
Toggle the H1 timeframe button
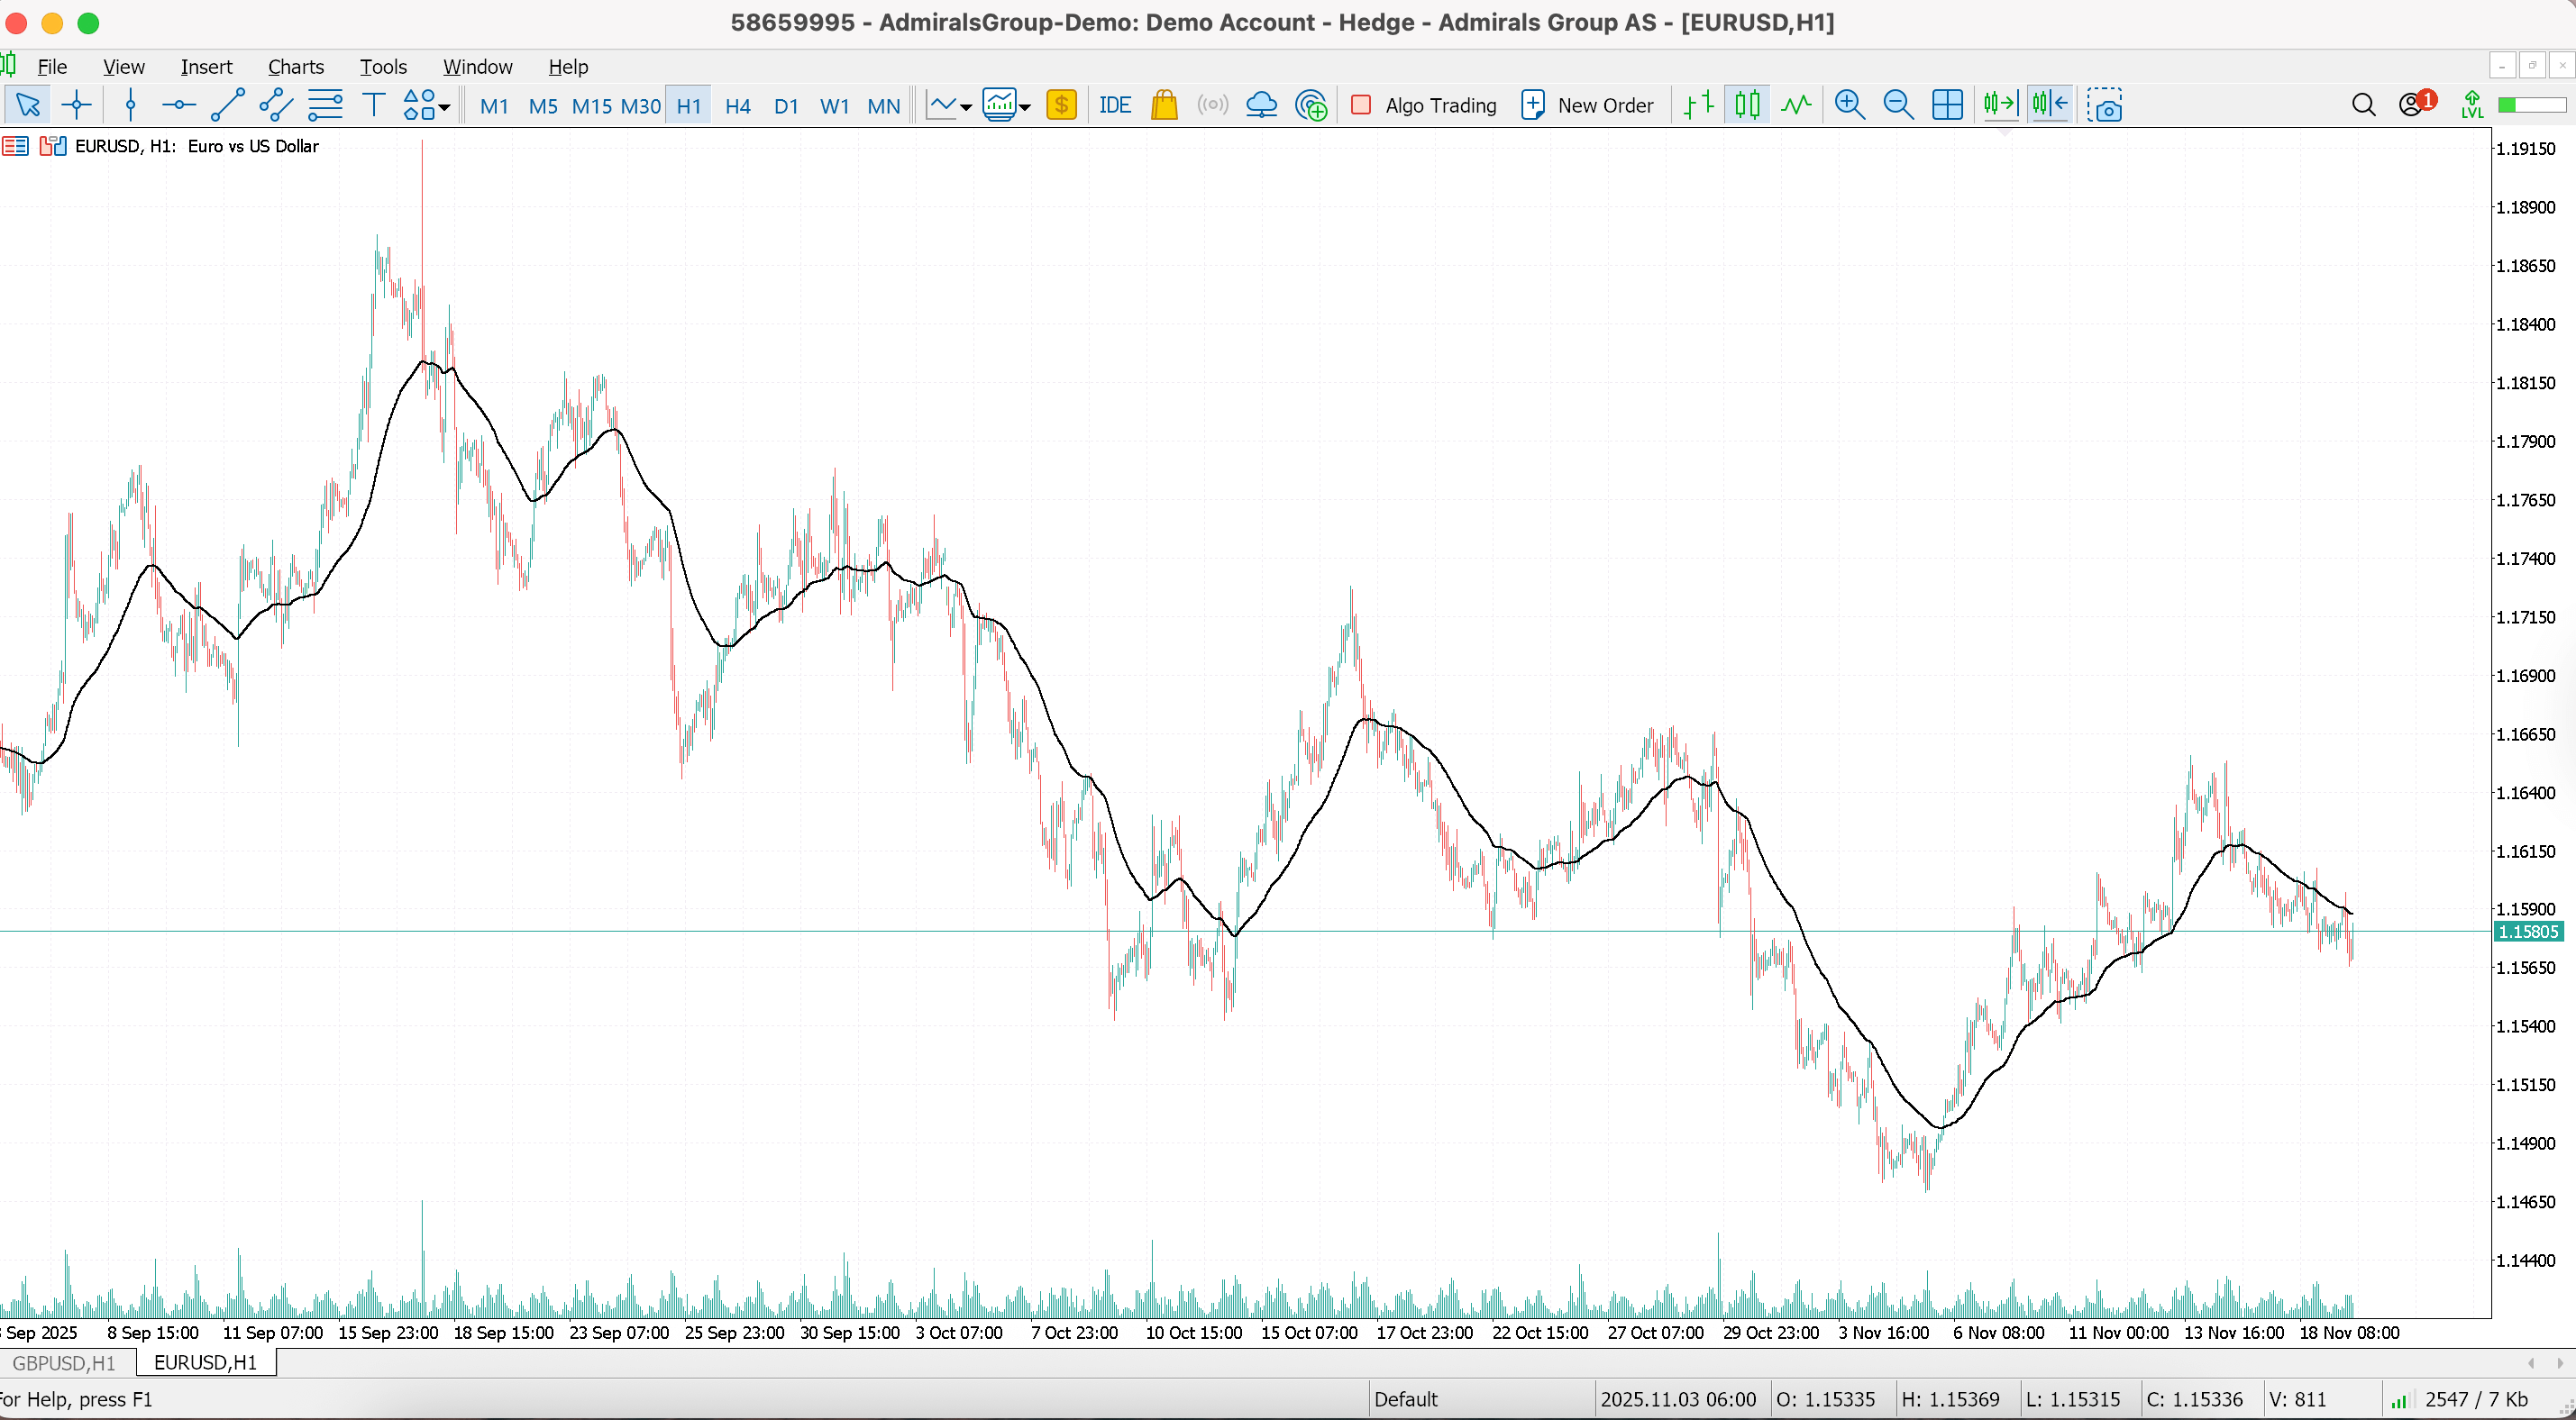[x=689, y=106]
